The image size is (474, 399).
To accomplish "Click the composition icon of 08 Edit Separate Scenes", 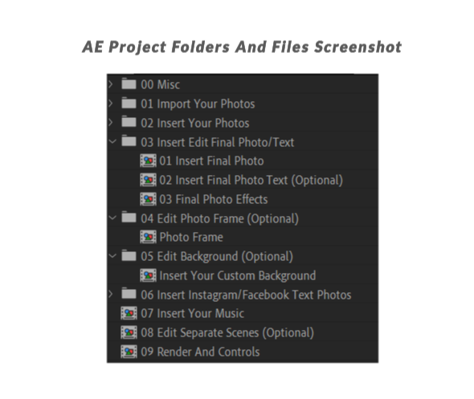I will coord(129,332).
